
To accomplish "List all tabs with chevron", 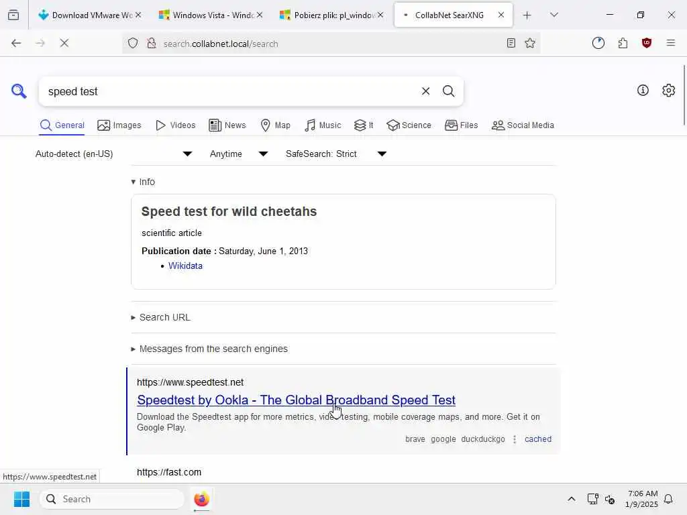I will tap(553, 15).
